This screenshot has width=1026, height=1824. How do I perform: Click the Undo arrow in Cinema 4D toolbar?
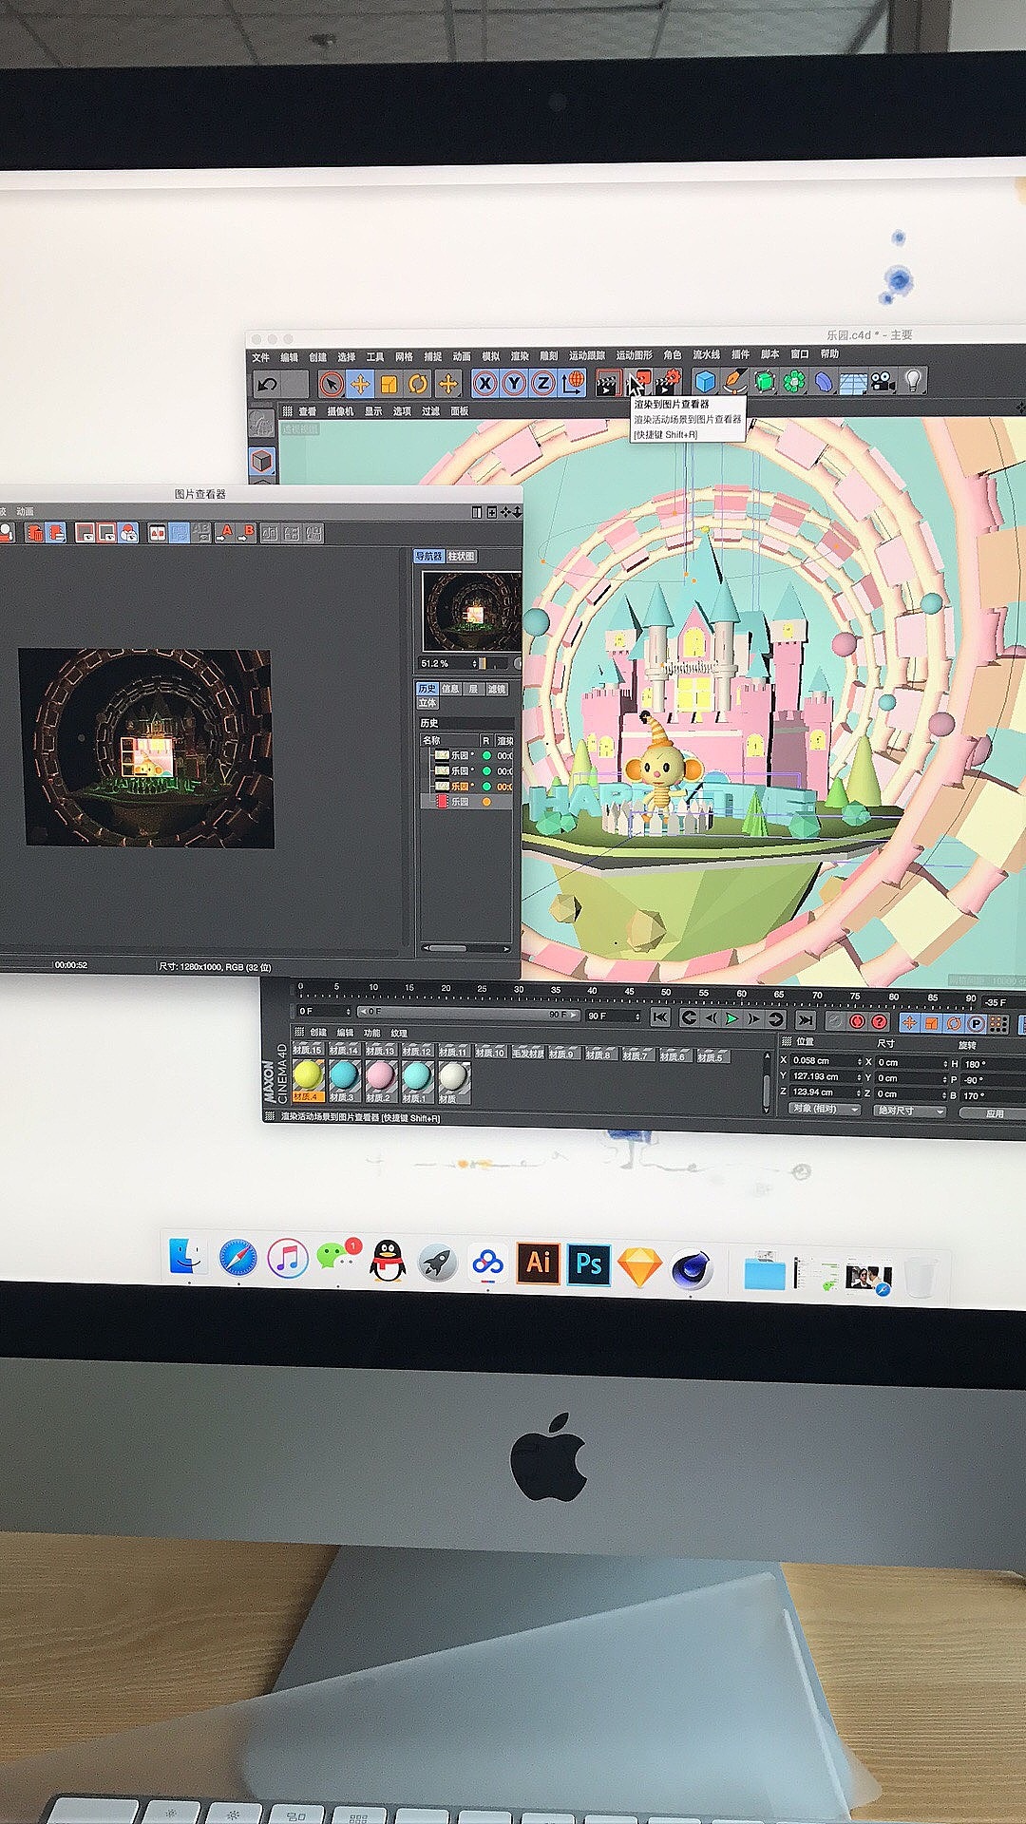pyautogui.click(x=267, y=384)
